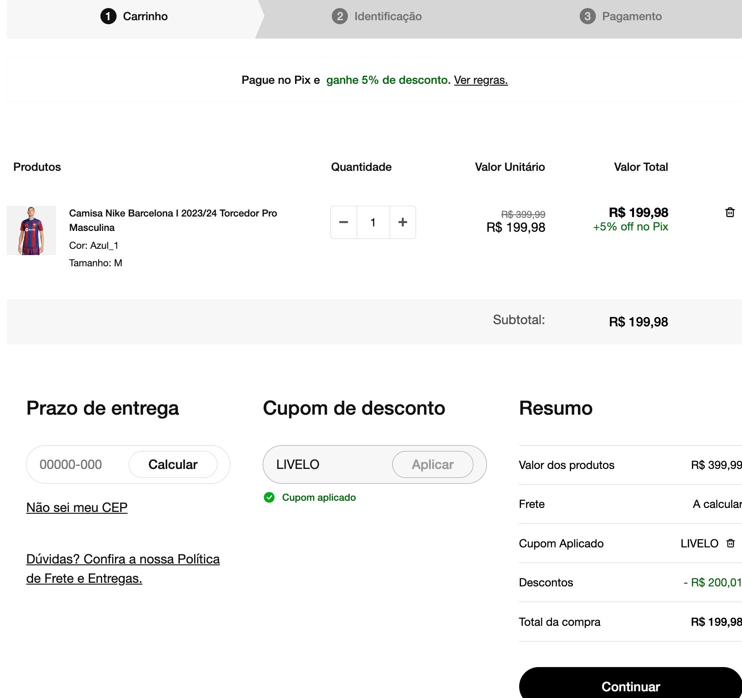Click the Cupom Aplicado row label
Viewport: 742px width, 698px height.
click(x=561, y=543)
